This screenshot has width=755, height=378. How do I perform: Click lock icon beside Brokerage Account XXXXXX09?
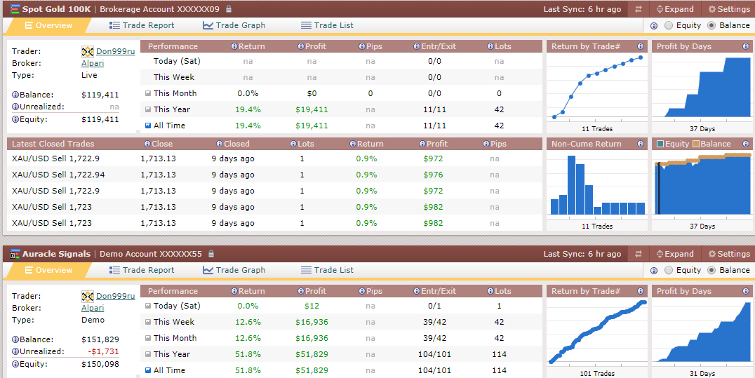click(229, 8)
